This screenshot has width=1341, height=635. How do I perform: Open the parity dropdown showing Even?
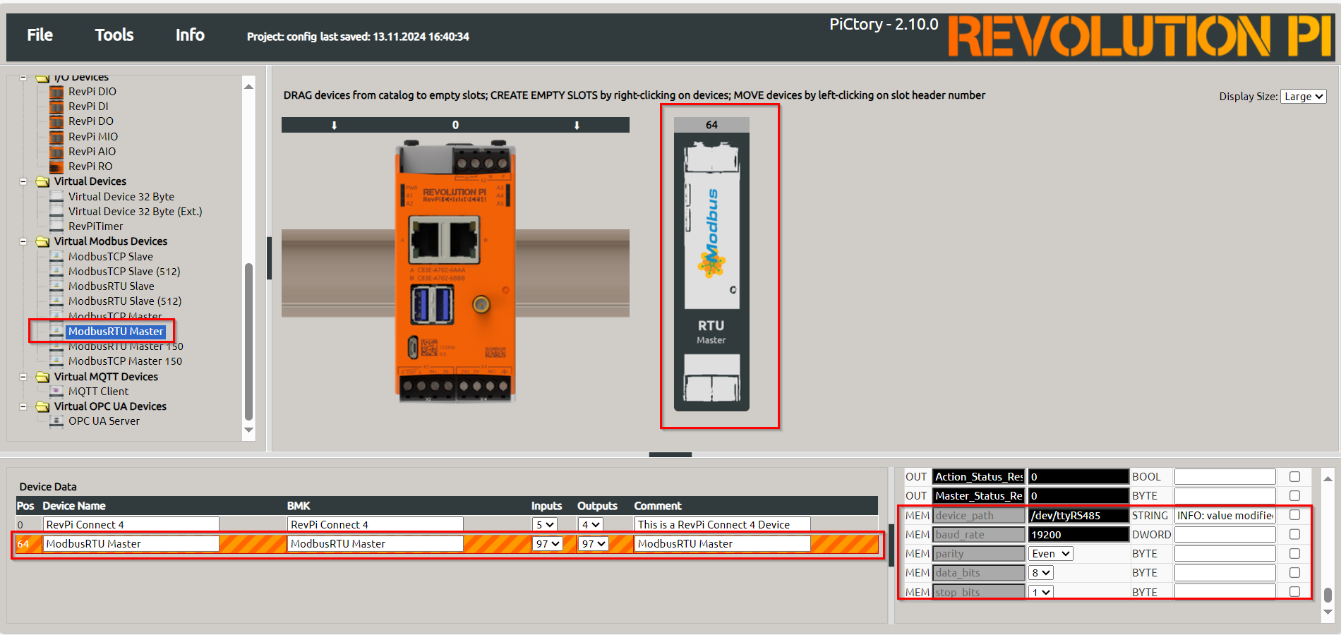(x=1050, y=553)
